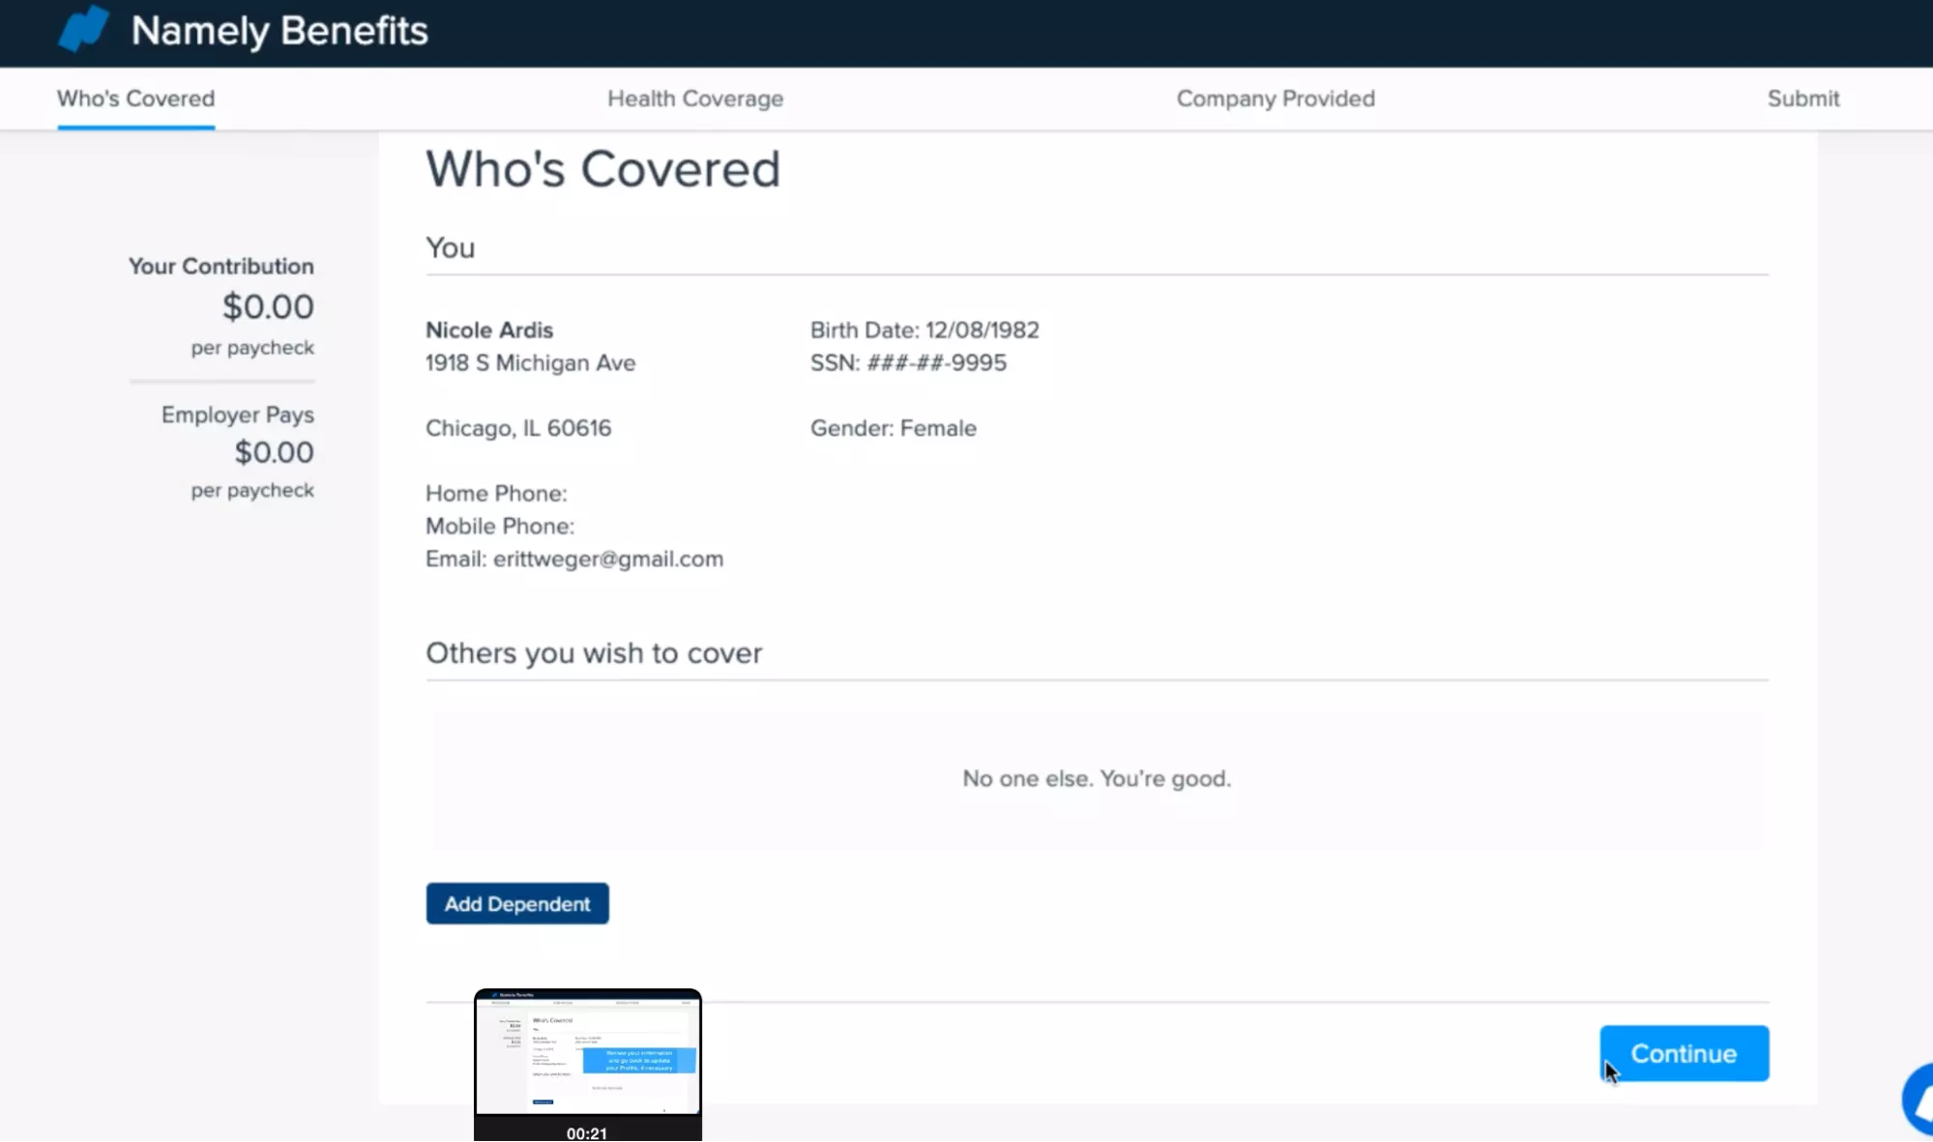This screenshot has width=1933, height=1142.
Task: Select the Who's Covered tab
Action: click(x=135, y=98)
